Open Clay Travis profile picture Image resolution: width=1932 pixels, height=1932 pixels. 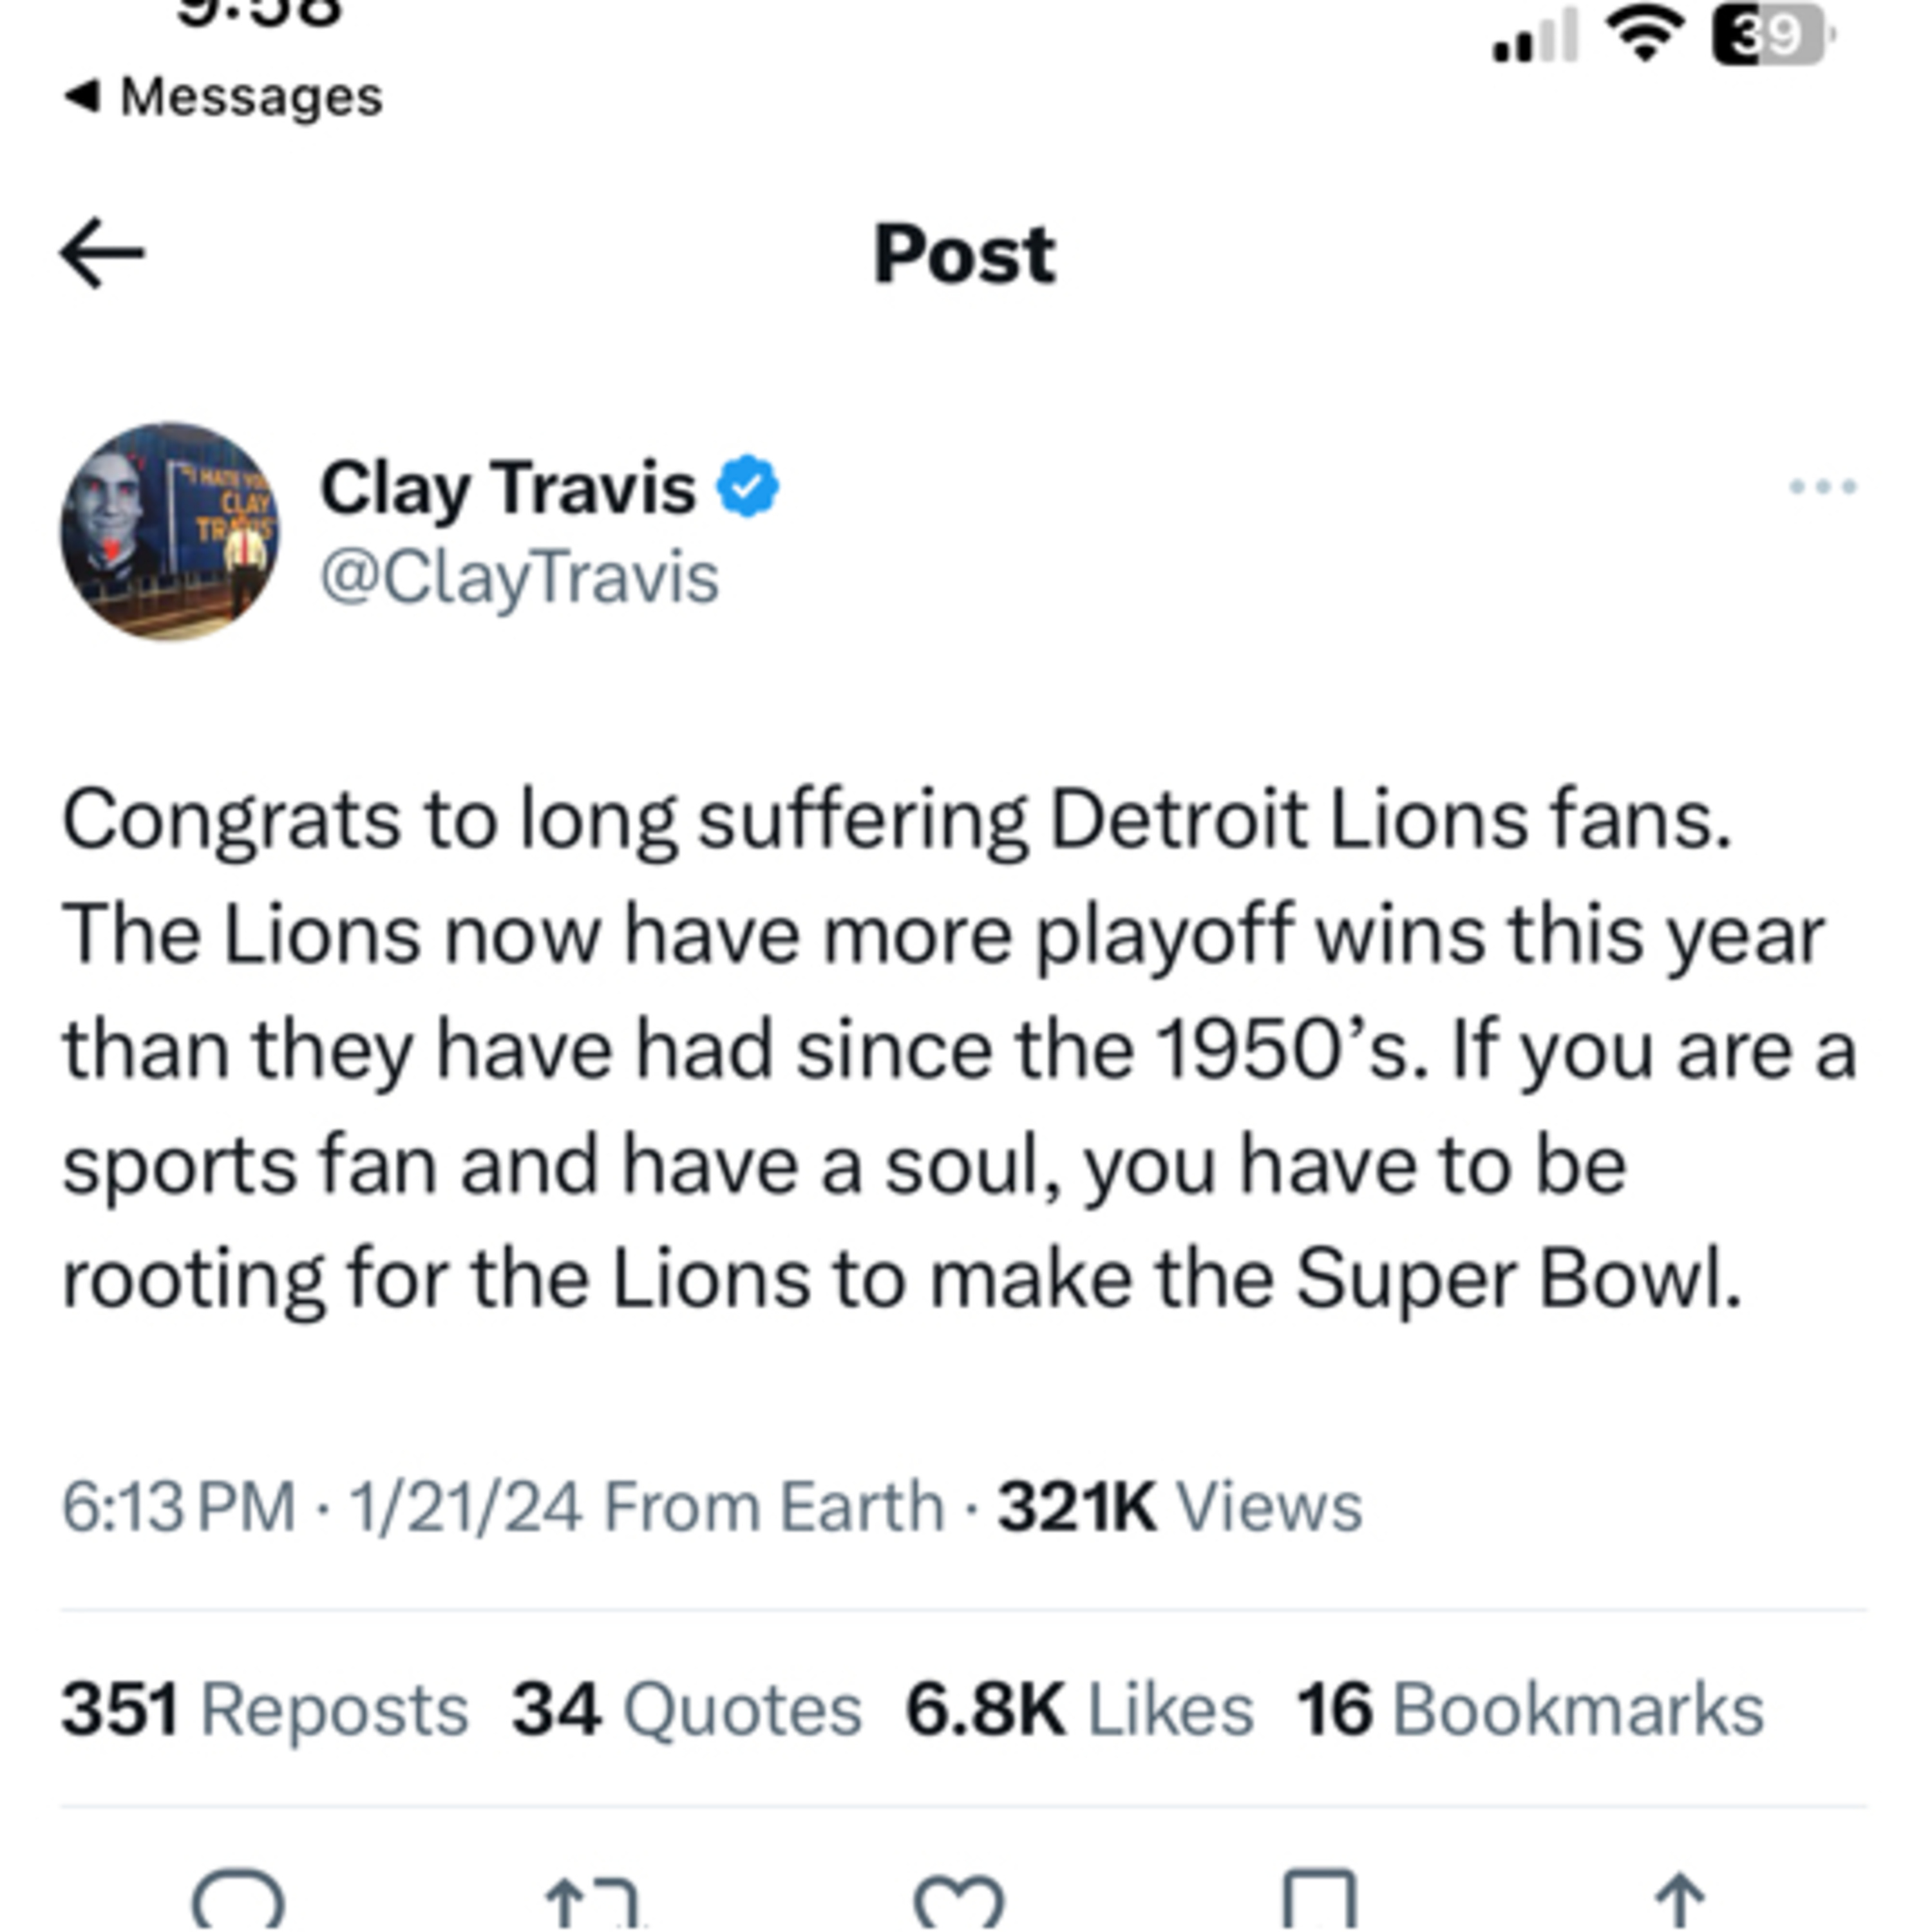pyautogui.click(x=170, y=531)
